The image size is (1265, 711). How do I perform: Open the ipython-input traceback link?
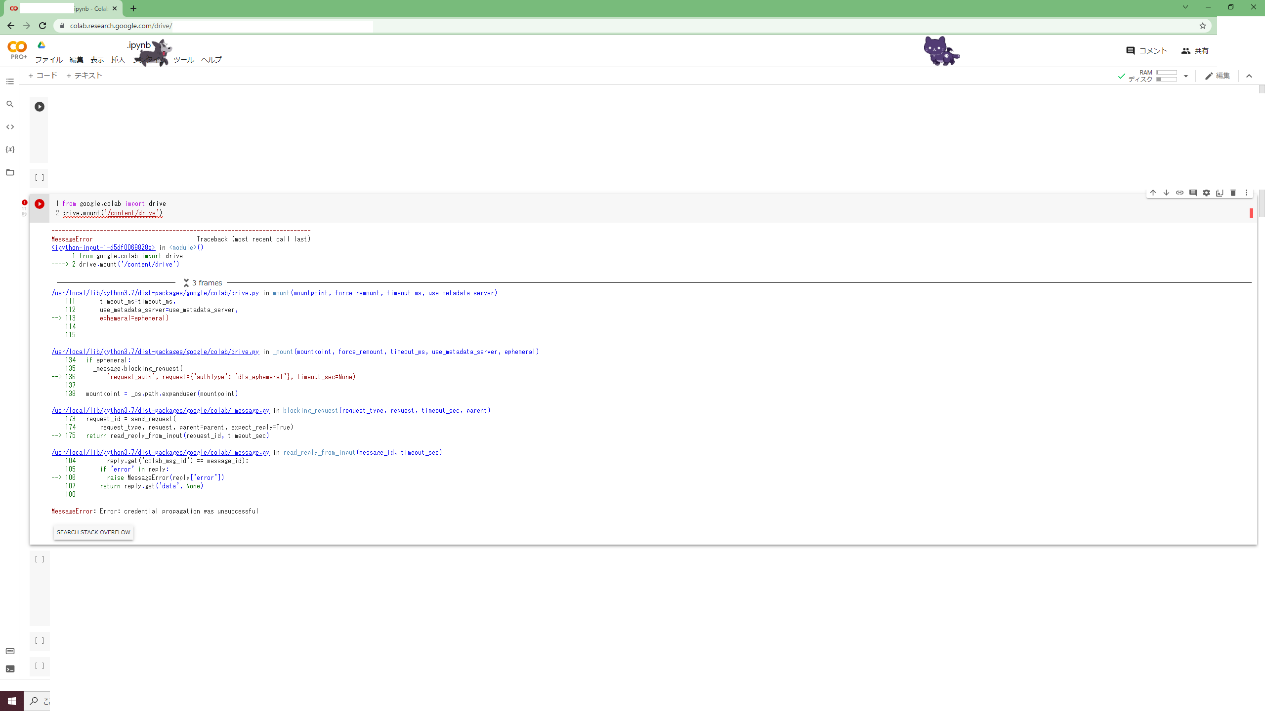103,247
